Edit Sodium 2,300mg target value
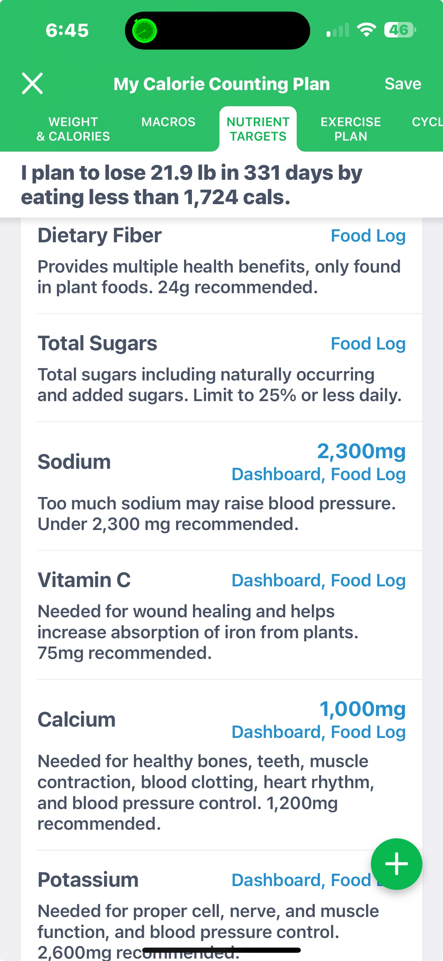Viewport: 443px width, 961px height. (361, 451)
